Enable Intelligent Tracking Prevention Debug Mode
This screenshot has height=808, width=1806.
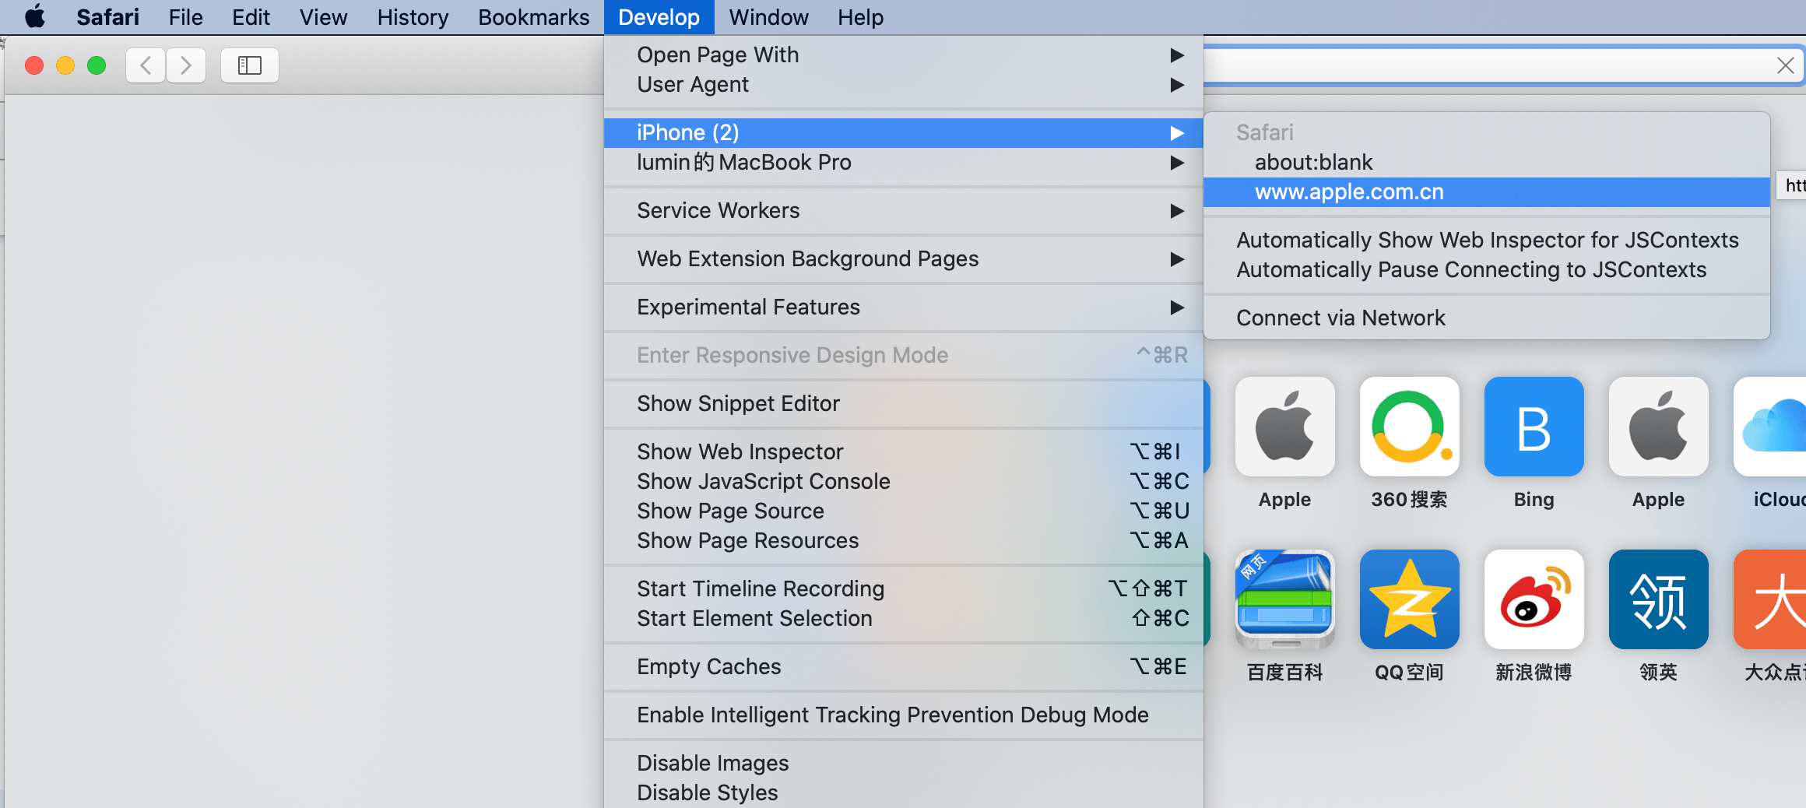click(892, 715)
